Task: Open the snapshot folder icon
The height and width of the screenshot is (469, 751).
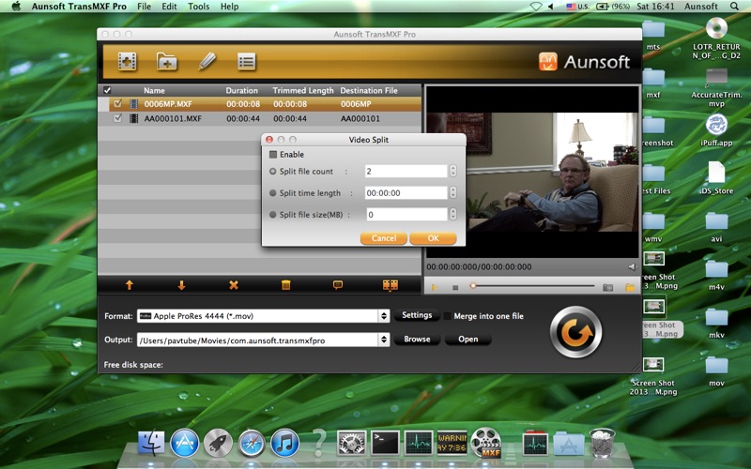Action: pos(630,288)
